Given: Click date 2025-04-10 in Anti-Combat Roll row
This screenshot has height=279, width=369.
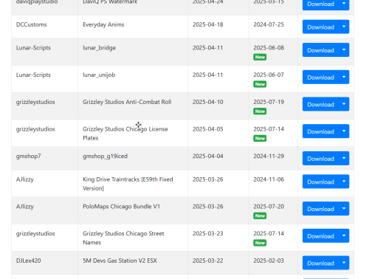Looking at the screenshot, I should coord(208,102).
